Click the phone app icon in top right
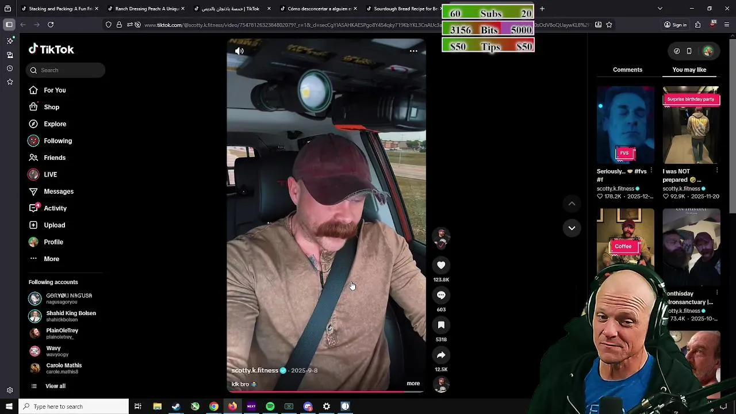Viewport: 736px width, 414px height. tap(689, 51)
